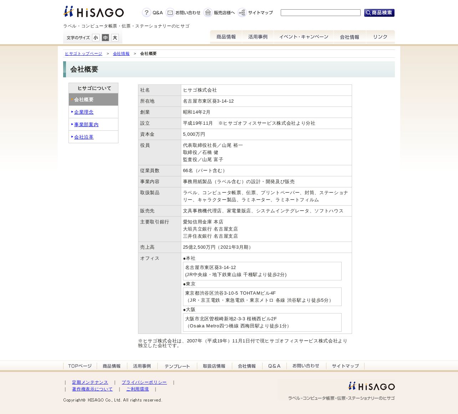Open the 会社情報 top navigation tab

(350, 37)
